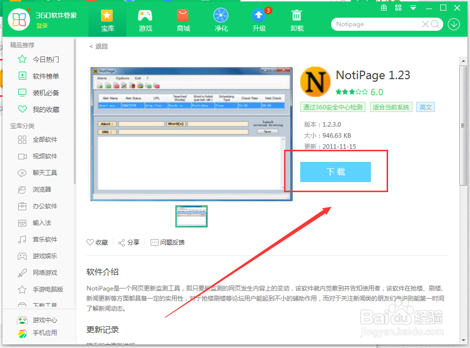This screenshot has height=348, width=470.
Task: Click the large NotiPage screenshot preview
Action: [x=191, y=134]
